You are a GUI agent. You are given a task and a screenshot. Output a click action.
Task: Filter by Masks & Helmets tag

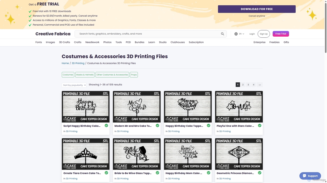[x=85, y=75]
